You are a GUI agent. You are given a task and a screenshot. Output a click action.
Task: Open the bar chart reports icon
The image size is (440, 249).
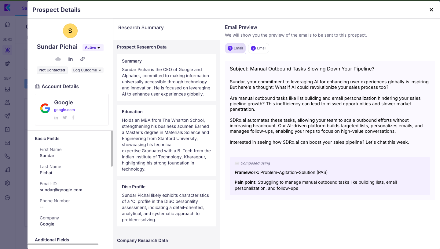click(7, 170)
